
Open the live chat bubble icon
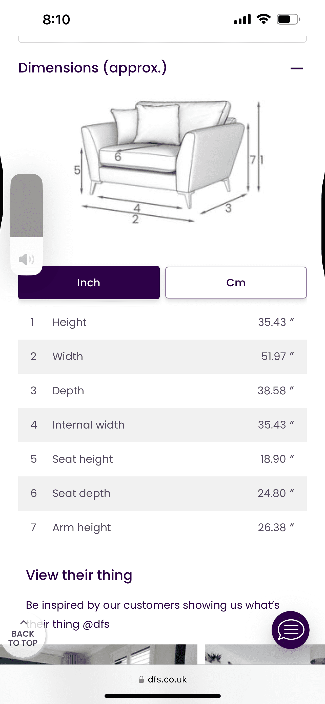[x=290, y=630]
